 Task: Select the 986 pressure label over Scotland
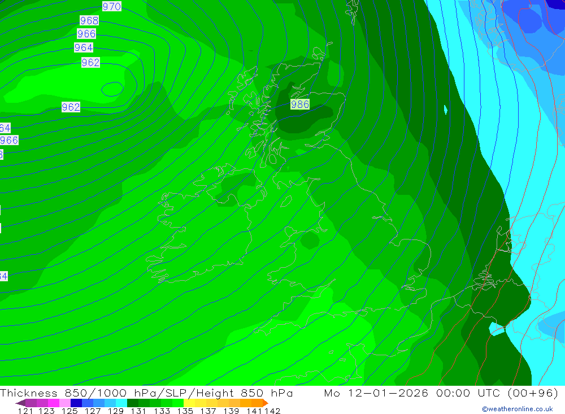coord(300,104)
